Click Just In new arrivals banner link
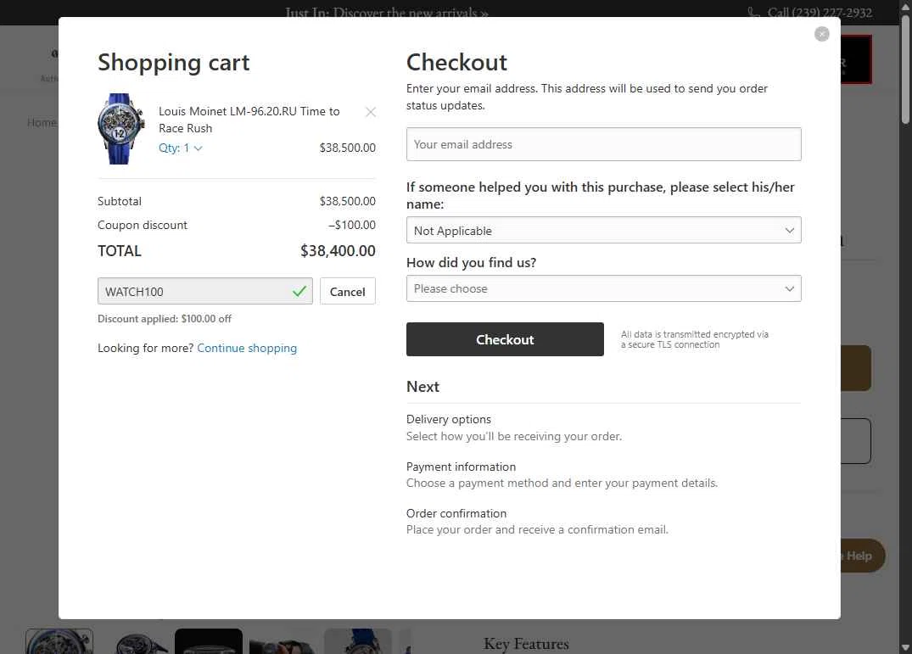This screenshot has width=912, height=654. pos(386,13)
